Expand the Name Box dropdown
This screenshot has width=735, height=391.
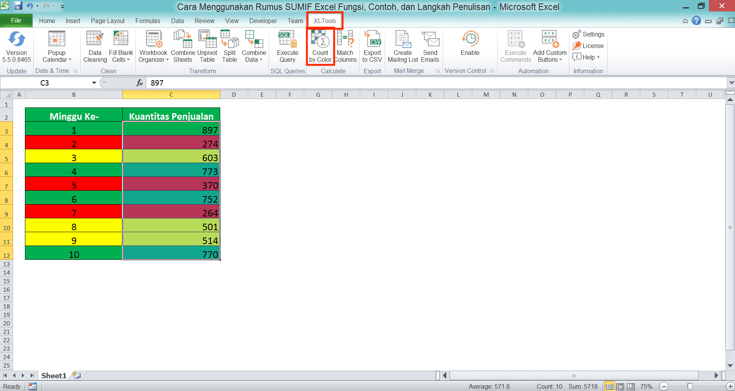(x=94, y=83)
